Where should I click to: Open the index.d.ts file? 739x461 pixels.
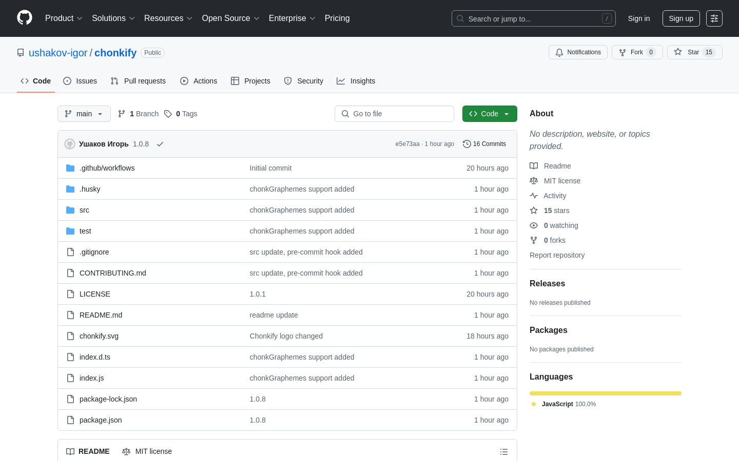click(x=95, y=357)
